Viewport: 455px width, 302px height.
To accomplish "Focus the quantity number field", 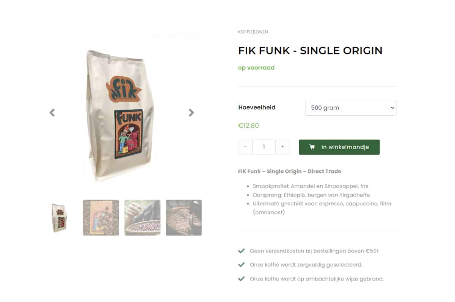I will pos(264,147).
